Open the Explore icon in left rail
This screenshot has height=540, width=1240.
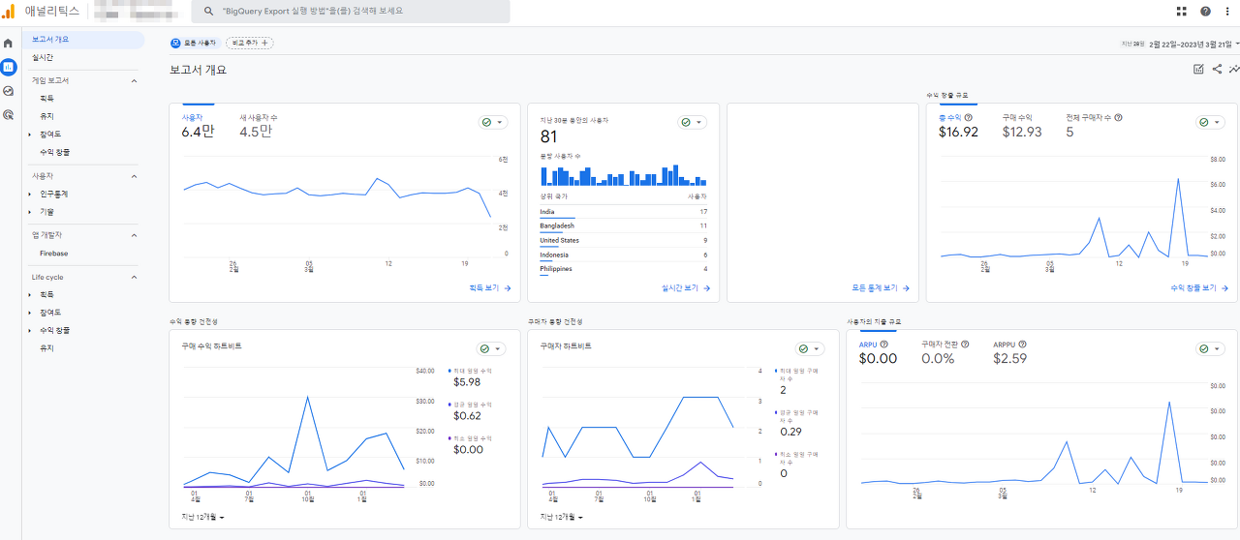coord(9,91)
